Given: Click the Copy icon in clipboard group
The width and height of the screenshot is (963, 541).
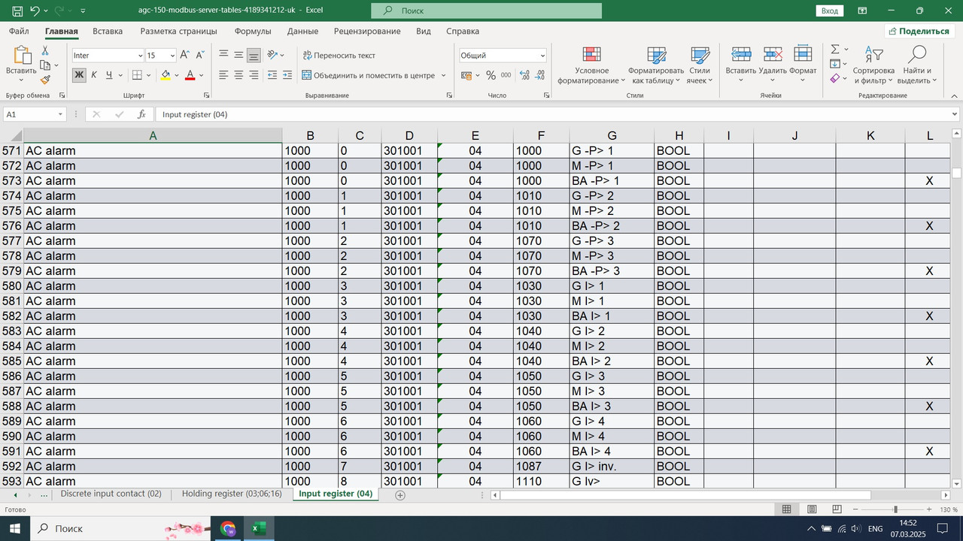Looking at the screenshot, I should pos(45,65).
